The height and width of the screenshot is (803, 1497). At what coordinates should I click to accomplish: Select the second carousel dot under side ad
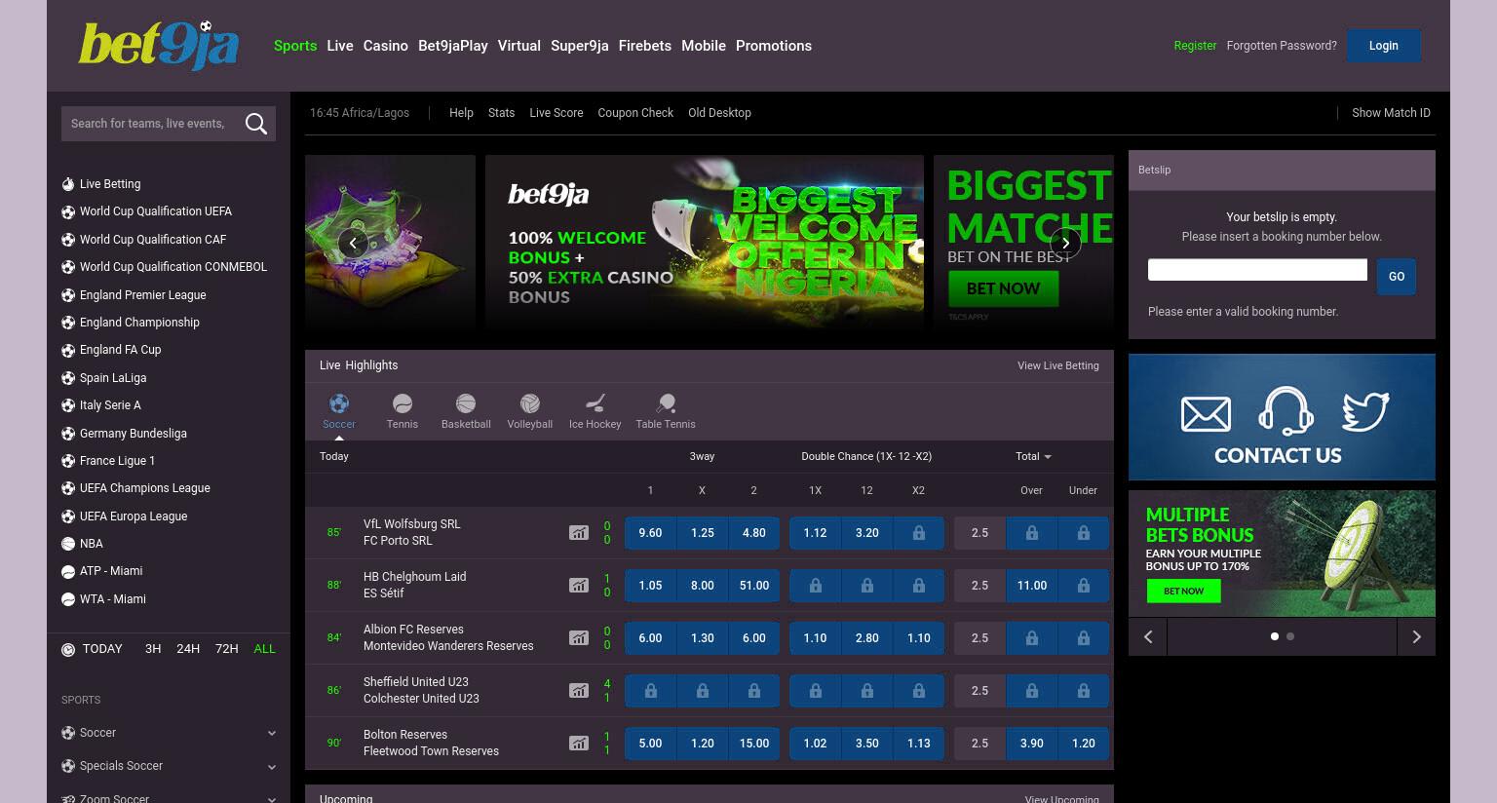(x=1290, y=636)
